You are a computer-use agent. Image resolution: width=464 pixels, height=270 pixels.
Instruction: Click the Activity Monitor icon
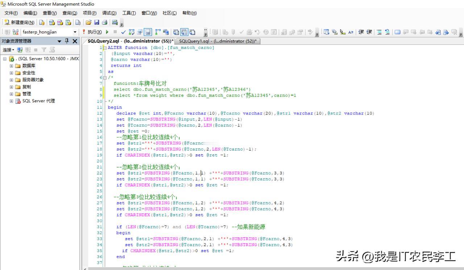point(115,22)
